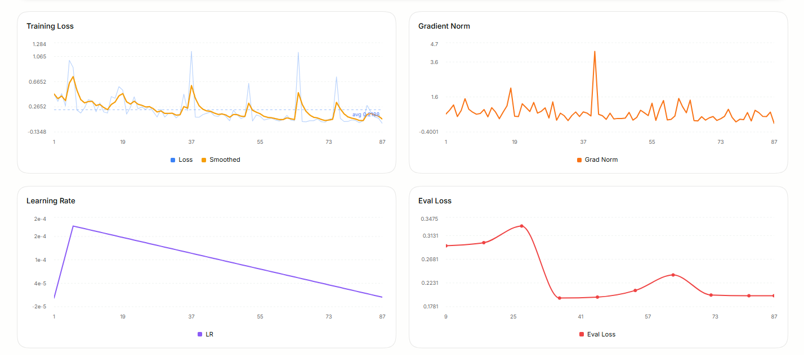Click the tallest Gradient Norm spike peak
The width and height of the screenshot is (804, 355).
595,52
